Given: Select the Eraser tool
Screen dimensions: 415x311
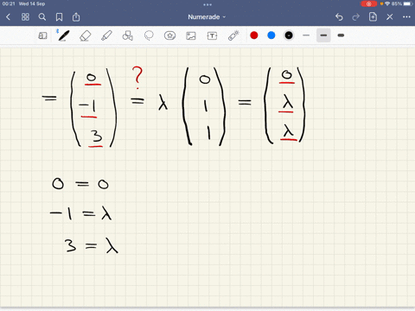Looking at the screenshot, I should 86,35.
